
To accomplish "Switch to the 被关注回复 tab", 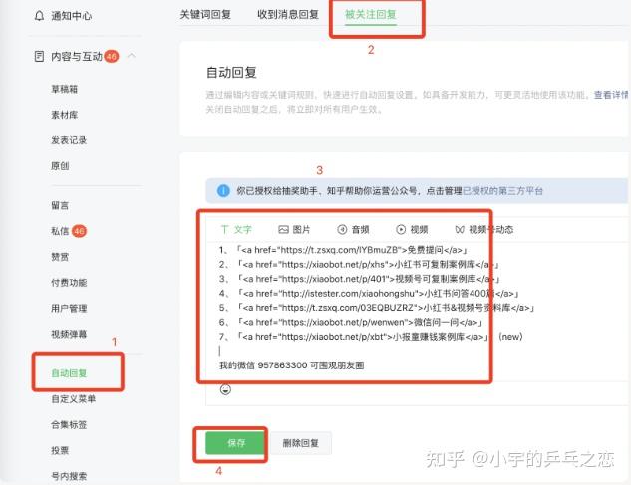I will click(371, 15).
